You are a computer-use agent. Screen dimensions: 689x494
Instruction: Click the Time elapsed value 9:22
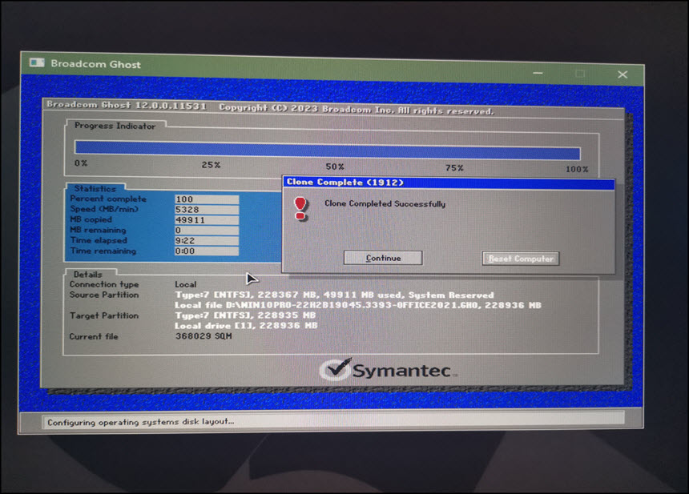tap(207, 241)
